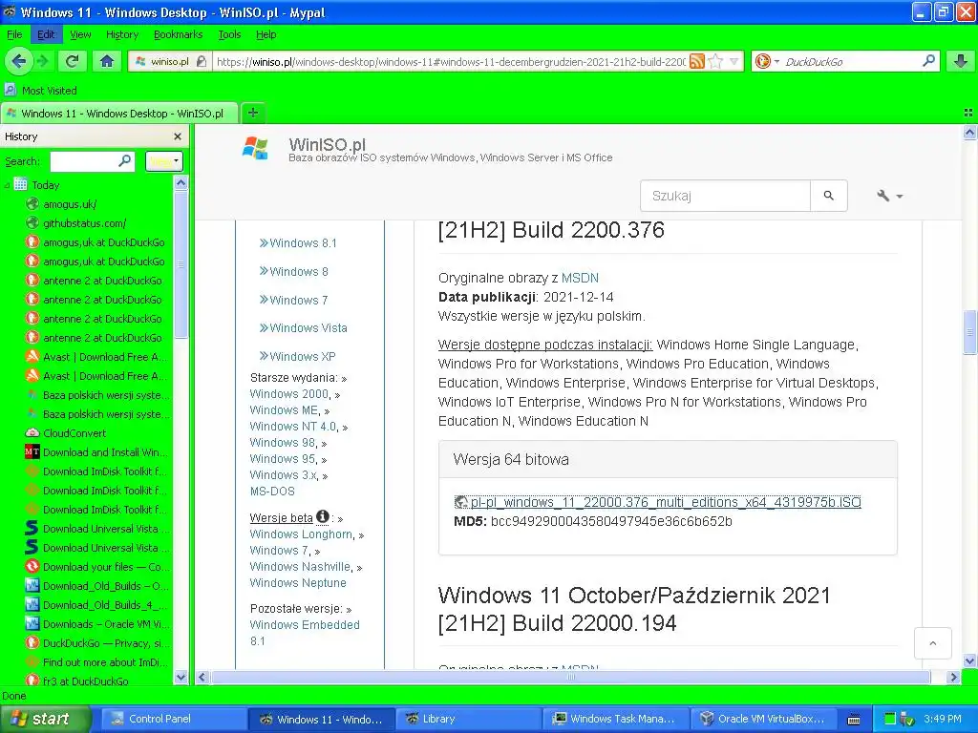Click the info icon next to Wersje beta

tap(323, 516)
